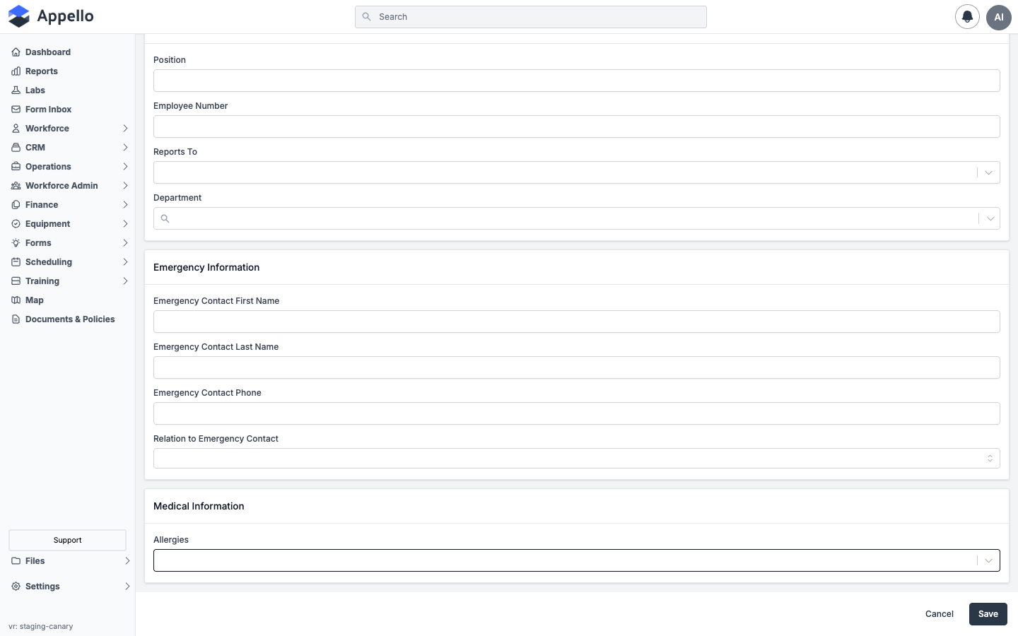1018x636 pixels.
Task: Click Emergency Contact Phone field
Action: (x=577, y=413)
